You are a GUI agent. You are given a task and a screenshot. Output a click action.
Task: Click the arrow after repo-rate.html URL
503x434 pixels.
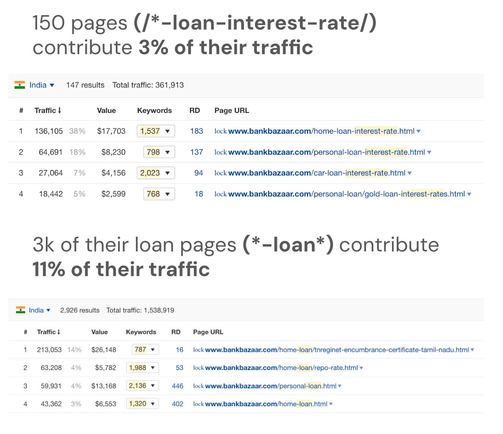(x=361, y=368)
